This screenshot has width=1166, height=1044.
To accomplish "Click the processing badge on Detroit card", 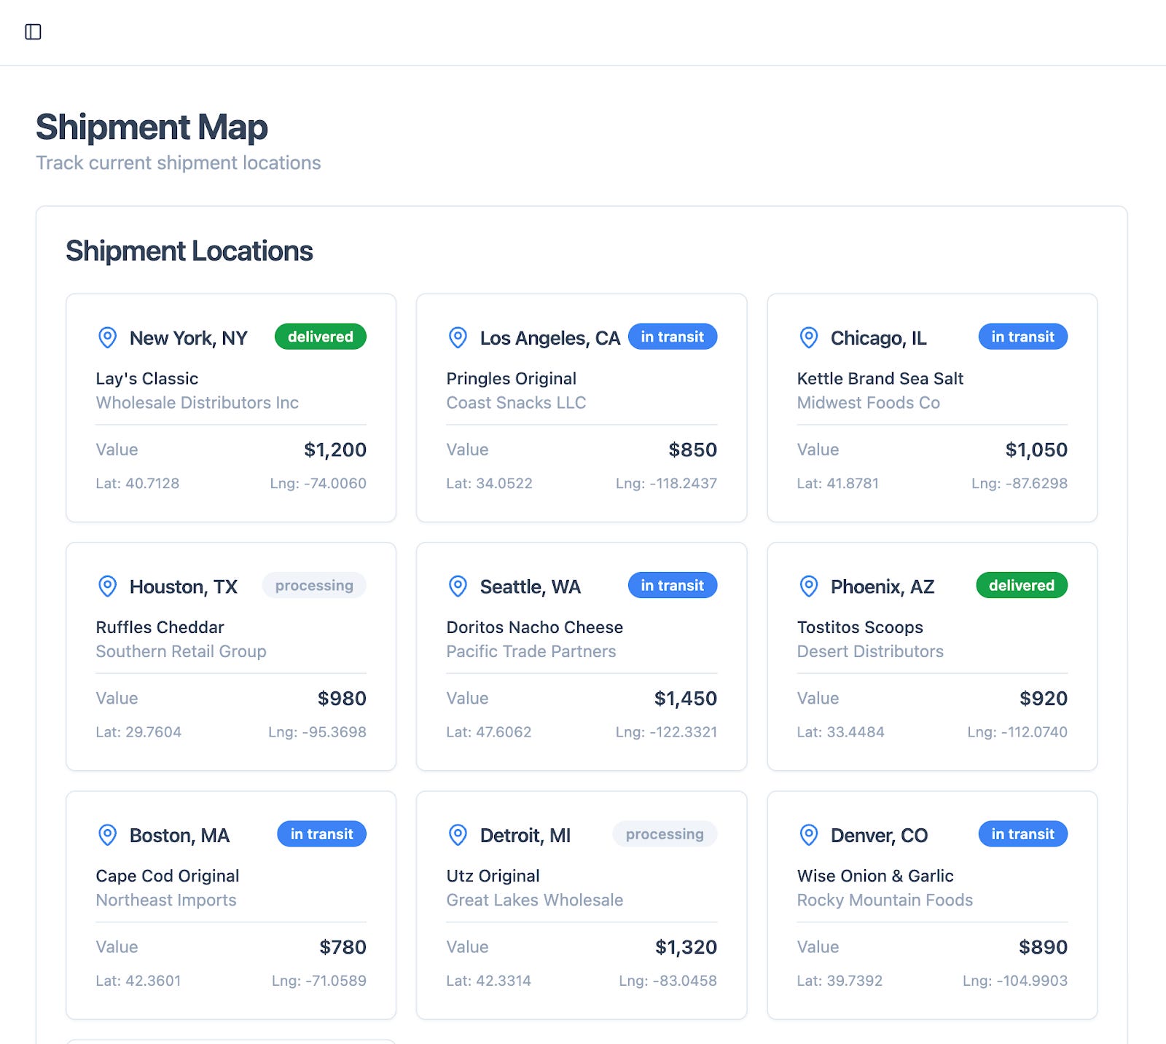I will tap(665, 834).
